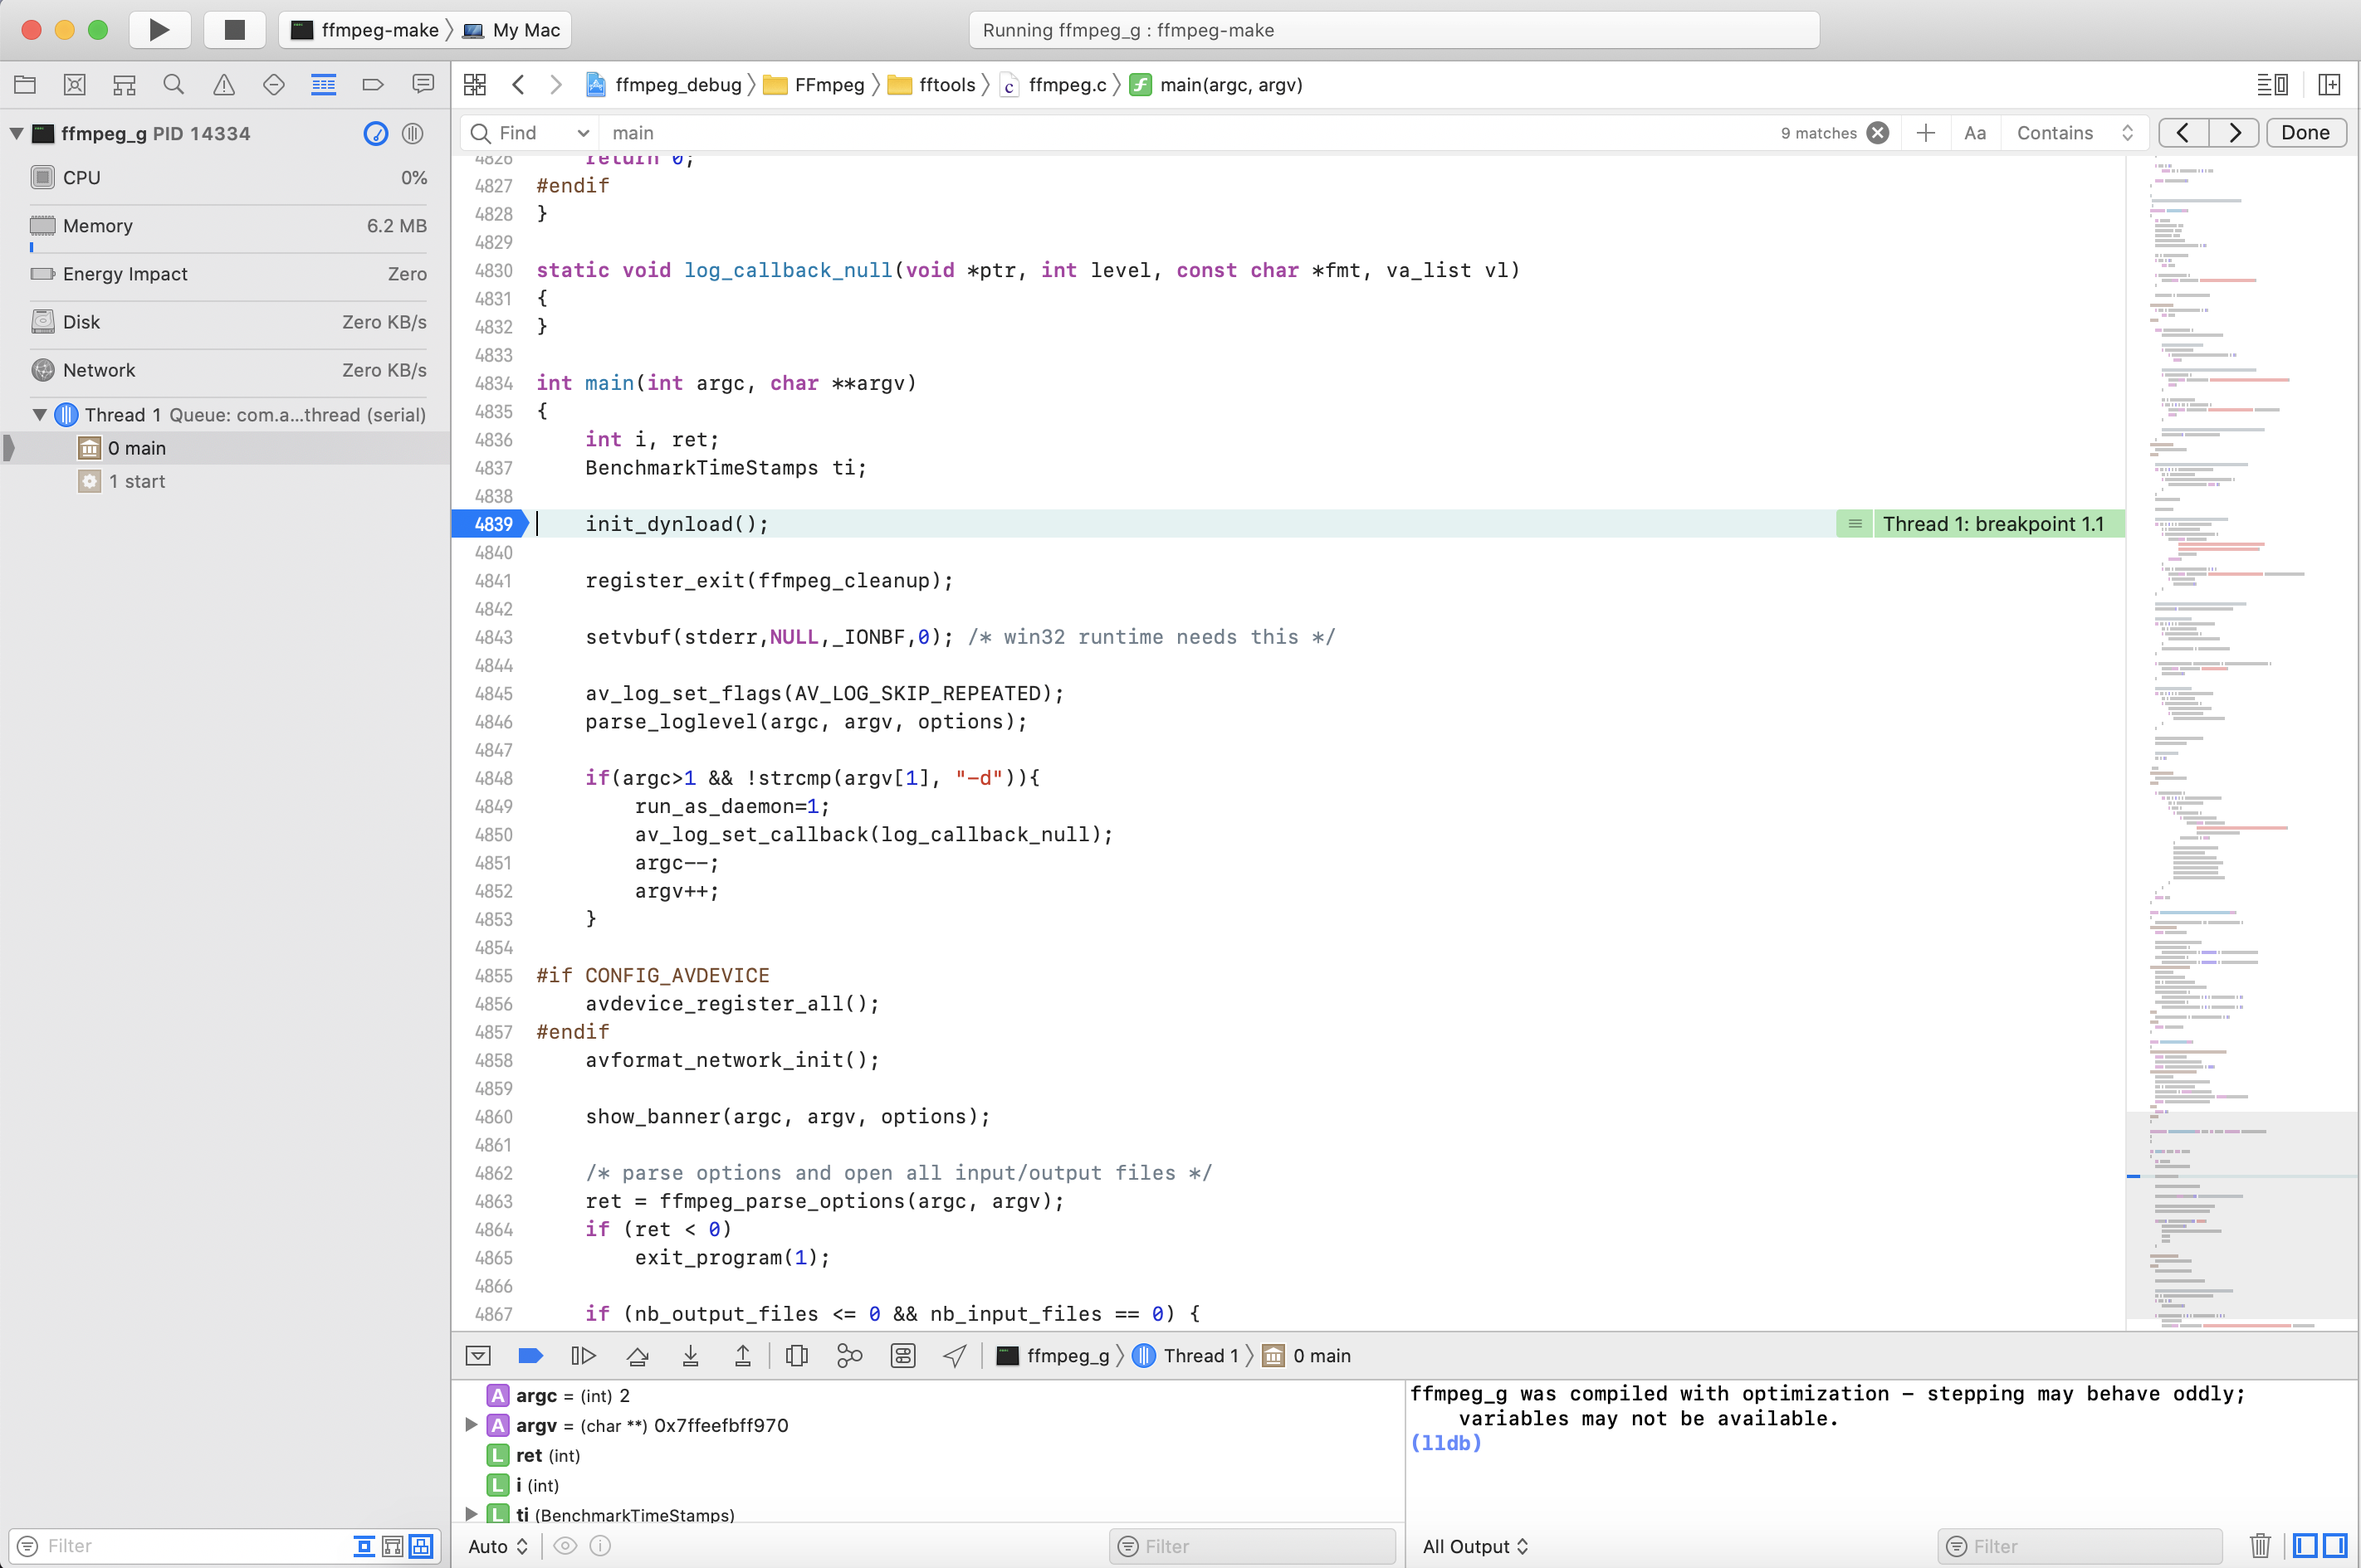This screenshot has height=1568, width=2361.
Task: Open the Breakpoint navigator icon
Action: [x=373, y=85]
